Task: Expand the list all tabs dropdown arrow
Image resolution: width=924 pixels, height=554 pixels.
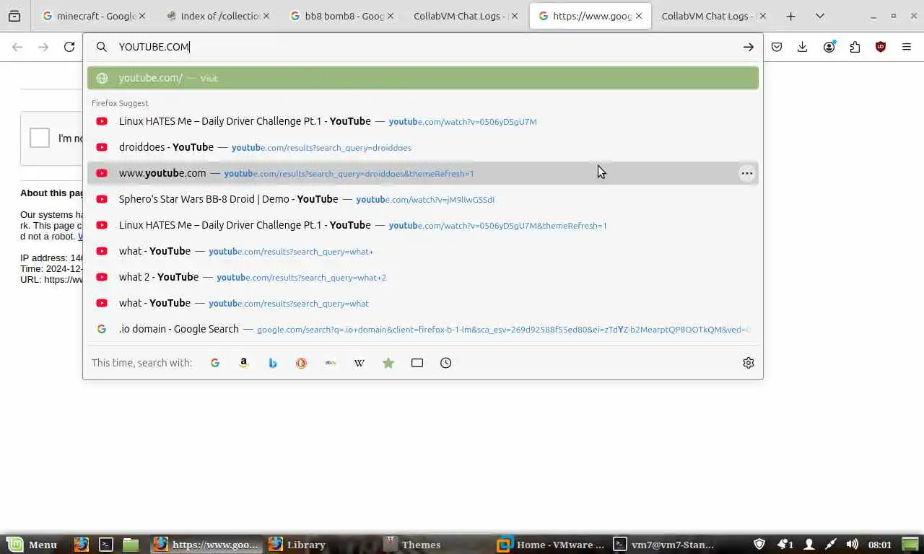Action: (820, 16)
